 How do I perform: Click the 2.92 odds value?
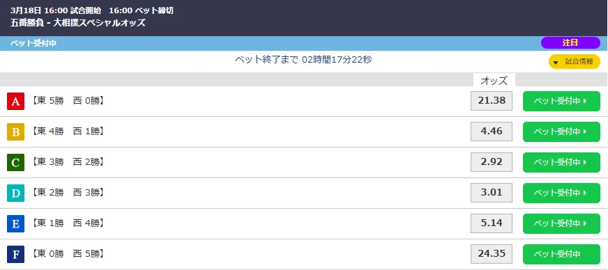point(492,162)
